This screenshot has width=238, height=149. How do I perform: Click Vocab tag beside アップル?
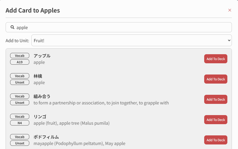tap(20, 56)
